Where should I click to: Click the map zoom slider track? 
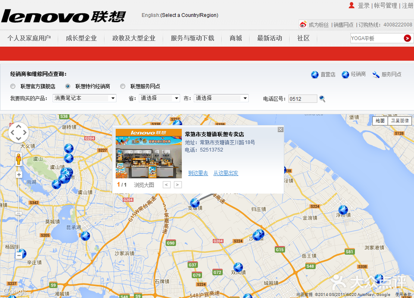(19, 215)
